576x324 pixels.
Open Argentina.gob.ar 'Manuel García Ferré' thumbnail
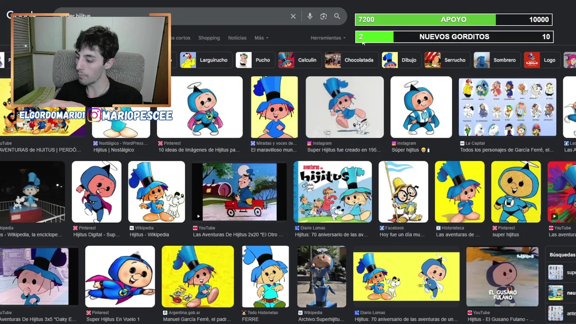point(198,276)
